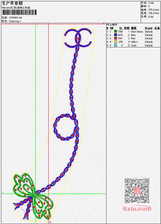
Task: Click the interlocking double-C logo embroidery
Action: (x=78, y=38)
